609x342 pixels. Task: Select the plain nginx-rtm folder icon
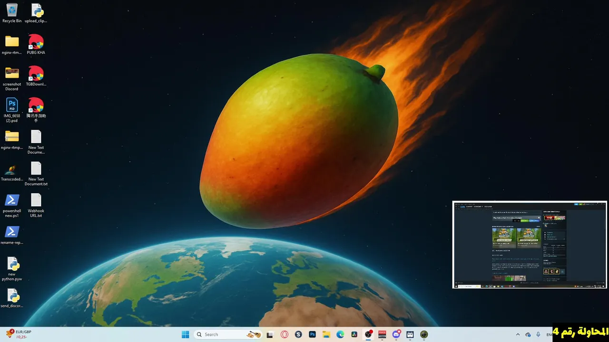(12, 45)
